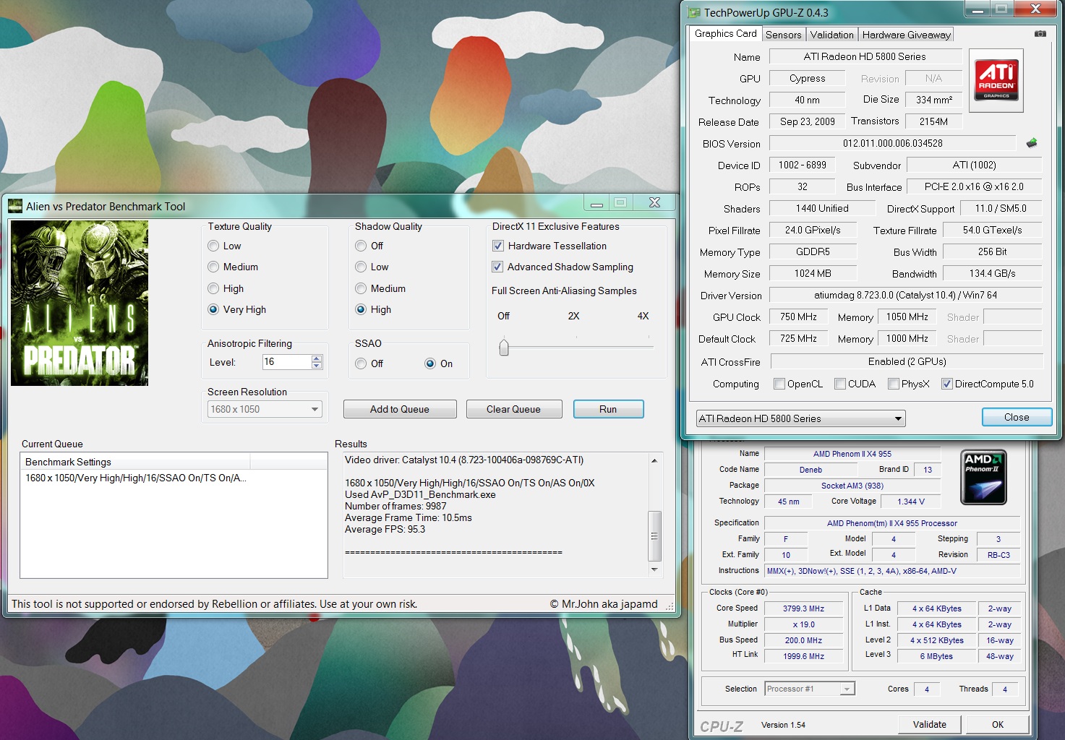The image size is (1065, 740).
Task: Click the CPU-Z HT Link value
Action: tap(803, 657)
